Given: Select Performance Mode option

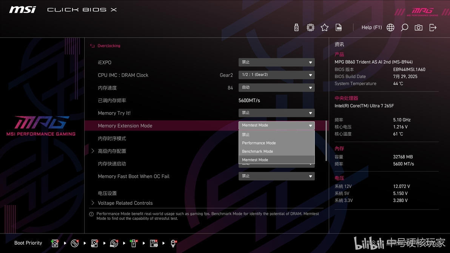Looking at the screenshot, I should pos(276,143).
